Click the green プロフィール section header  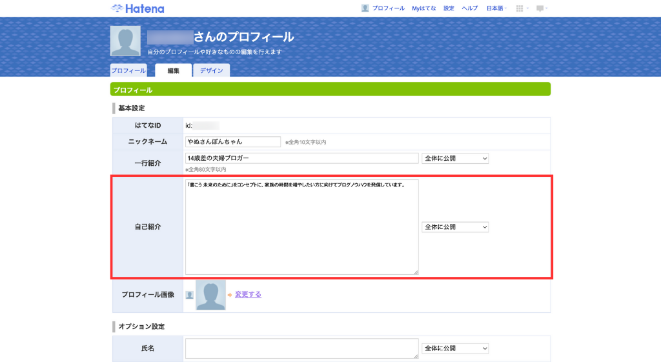click(330, 89)
